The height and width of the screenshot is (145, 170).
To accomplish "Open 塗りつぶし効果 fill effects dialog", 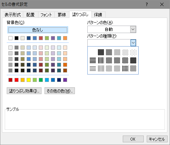I will [24, 91].
